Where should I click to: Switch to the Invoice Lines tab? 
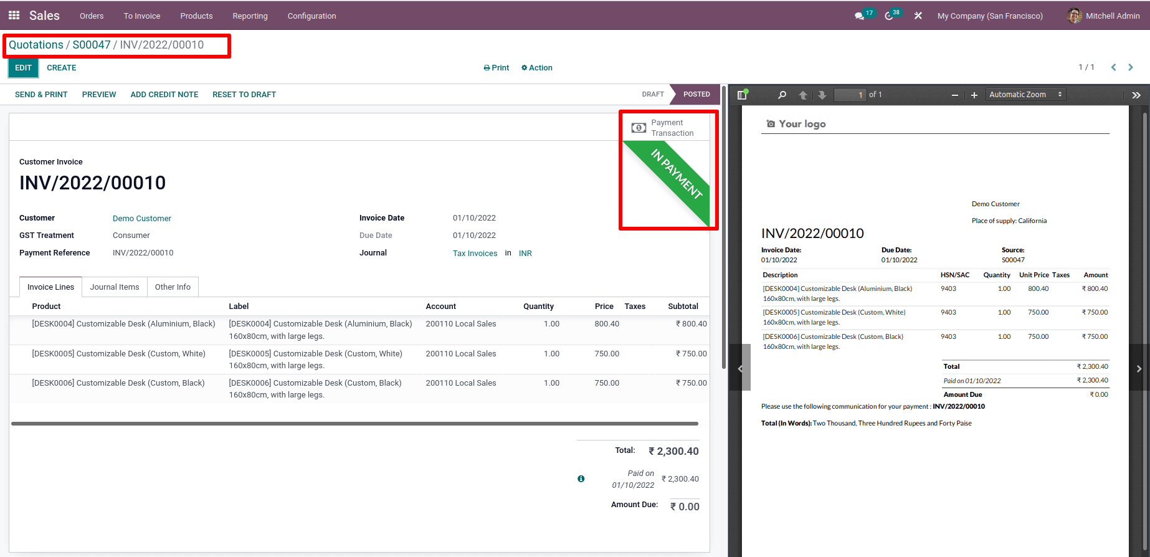[x=50, y=287]
